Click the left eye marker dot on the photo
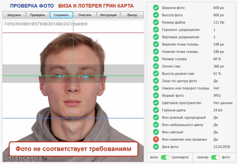 pos(60,76)
